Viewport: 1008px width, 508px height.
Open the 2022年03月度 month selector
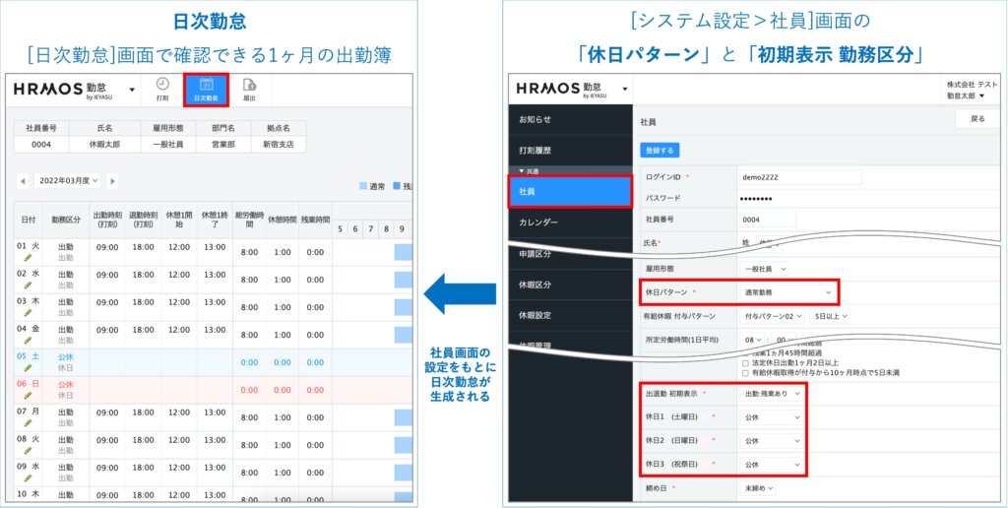[67, 181]
